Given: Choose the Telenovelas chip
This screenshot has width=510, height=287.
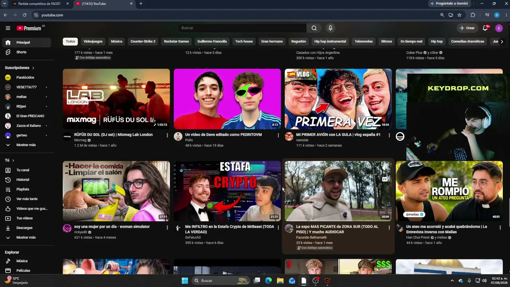Looking at the screenshot, I should pyautogui.click(x=364, y=41).
